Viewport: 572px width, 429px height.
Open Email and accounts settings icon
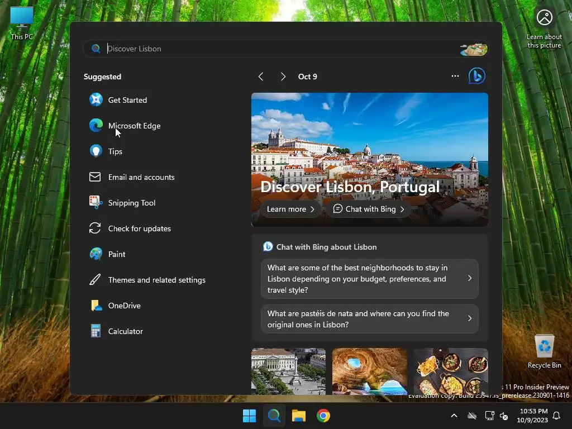[x=95, y=177]
